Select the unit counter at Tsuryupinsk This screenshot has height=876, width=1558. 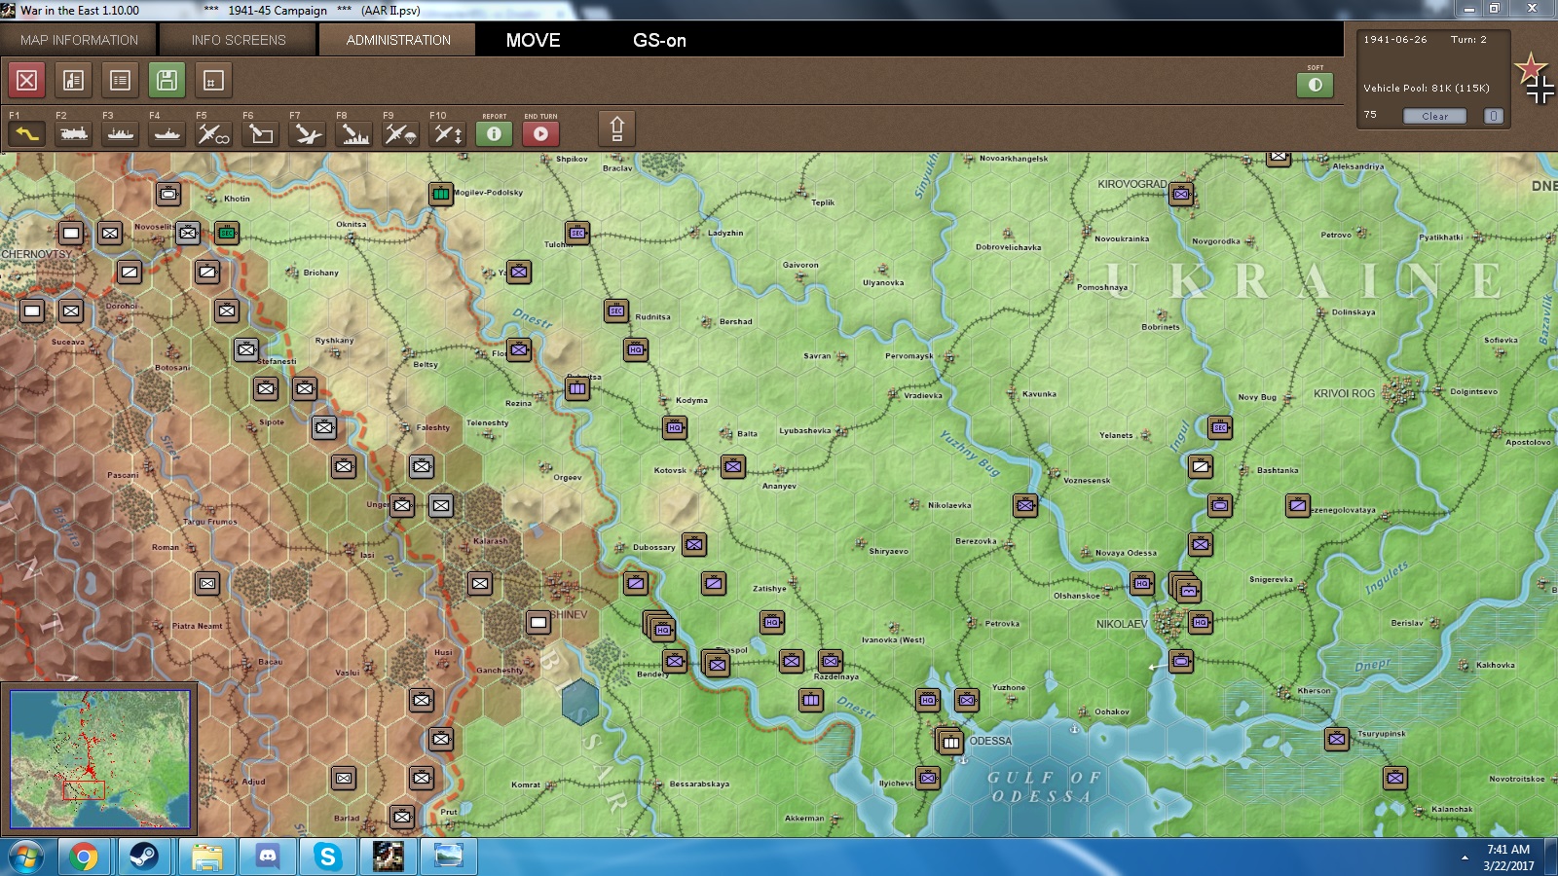click(1337, 739)
